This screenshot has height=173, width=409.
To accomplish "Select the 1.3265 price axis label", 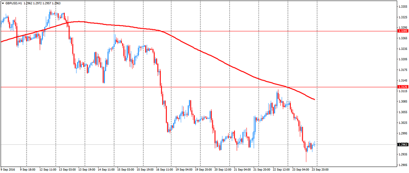I will 402,38.
